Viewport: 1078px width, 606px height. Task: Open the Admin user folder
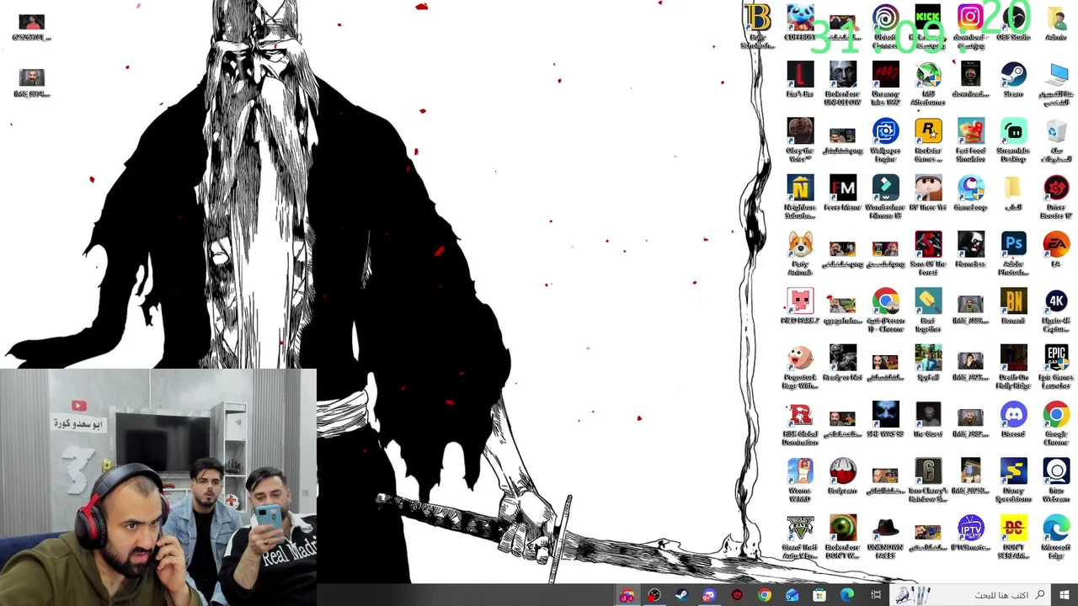click(x=1056, y=24)
